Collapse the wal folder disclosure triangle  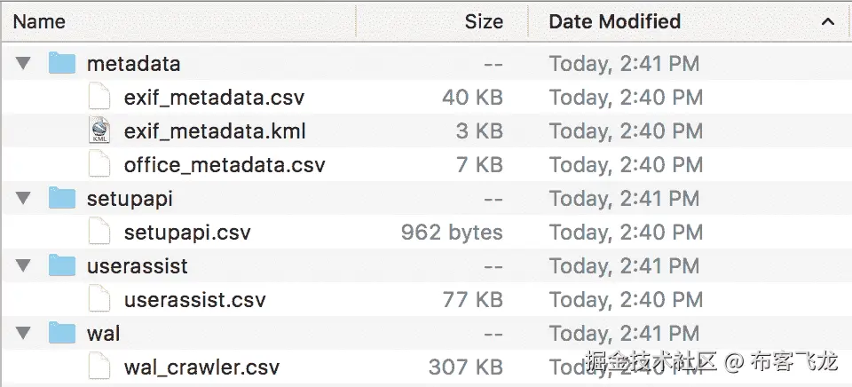(24, 334)
